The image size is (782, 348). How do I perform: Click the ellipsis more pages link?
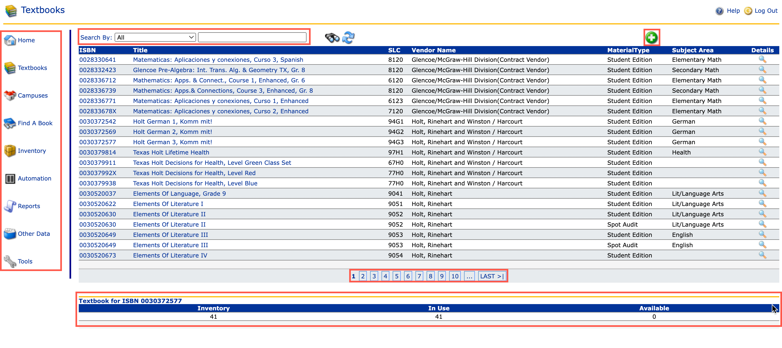pyautogui.click(x=469, y=276)
